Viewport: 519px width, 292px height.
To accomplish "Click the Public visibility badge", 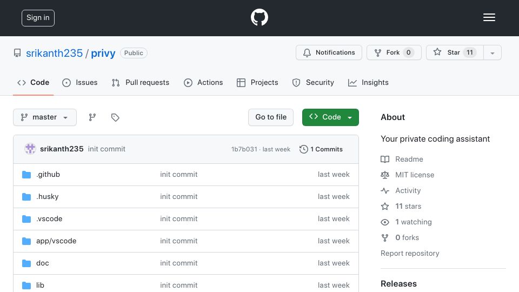I will tap(134, 53).
